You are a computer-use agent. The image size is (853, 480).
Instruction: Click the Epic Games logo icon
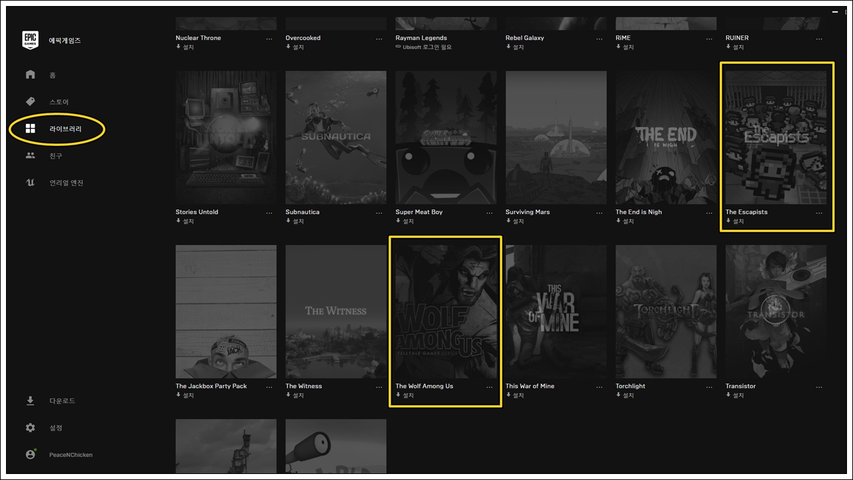pyautogui.click(x=30, y=40)
